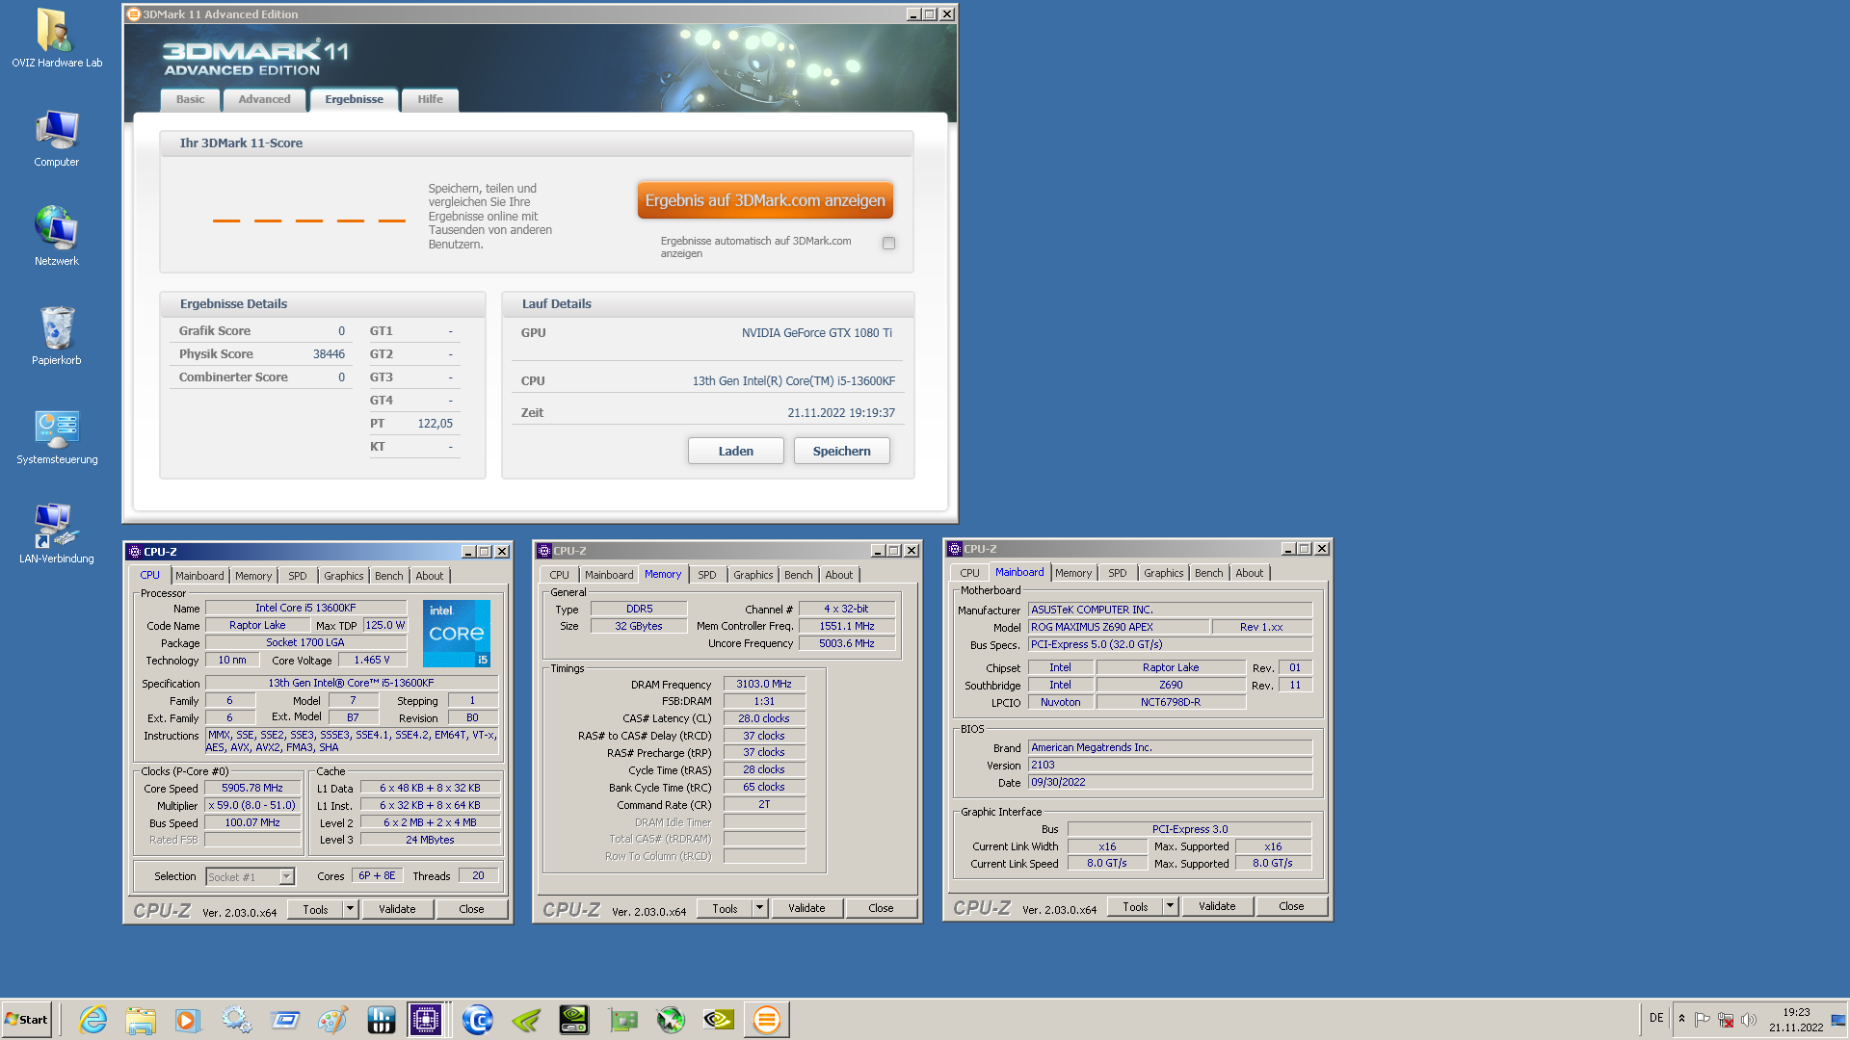Open the Hilfe tab in 3DMark

[x=430, y=99]
